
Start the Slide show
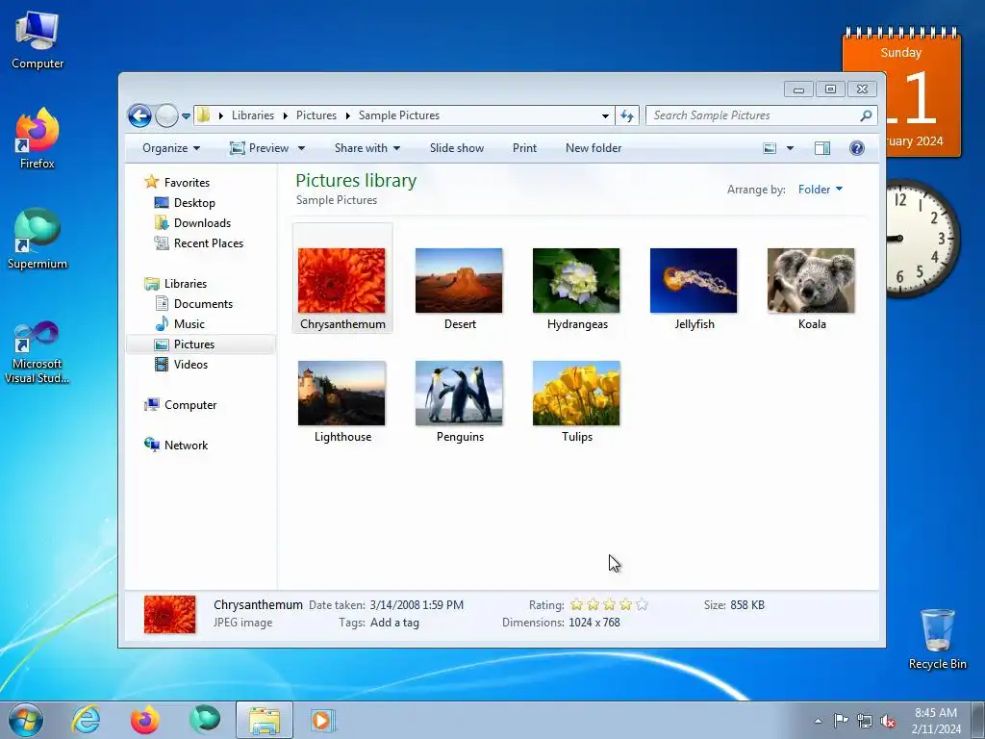[x=457, y=148]
